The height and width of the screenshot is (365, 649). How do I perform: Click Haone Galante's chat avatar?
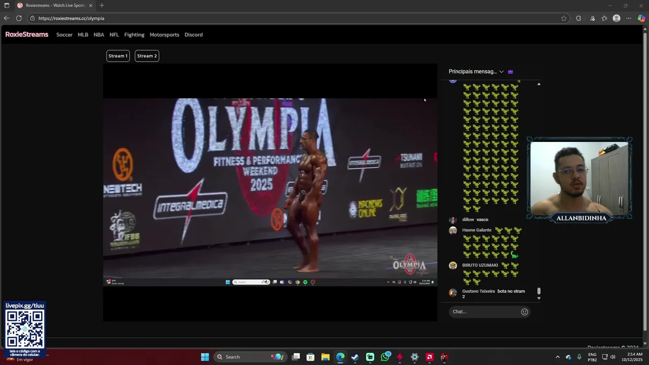pyautogui.click(x=453, y=231)
